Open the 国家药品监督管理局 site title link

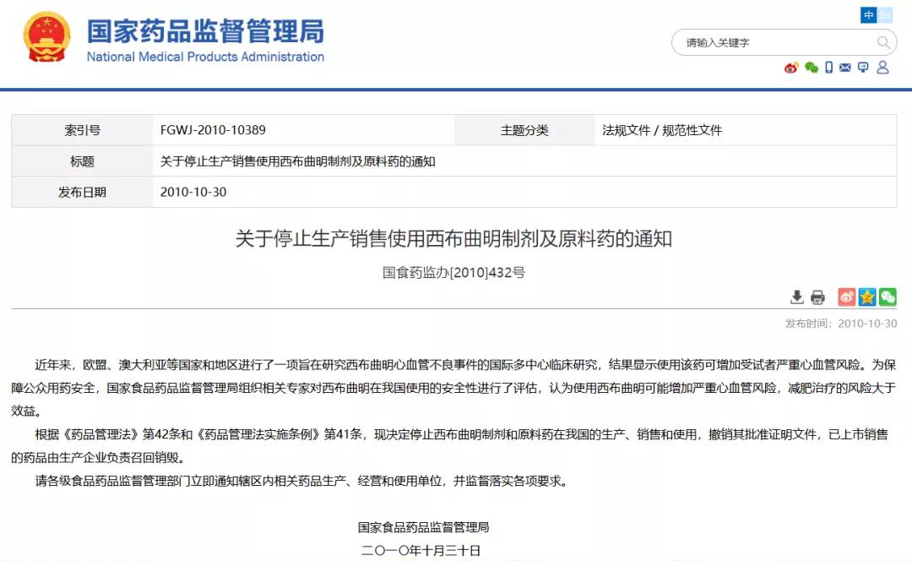205,31
